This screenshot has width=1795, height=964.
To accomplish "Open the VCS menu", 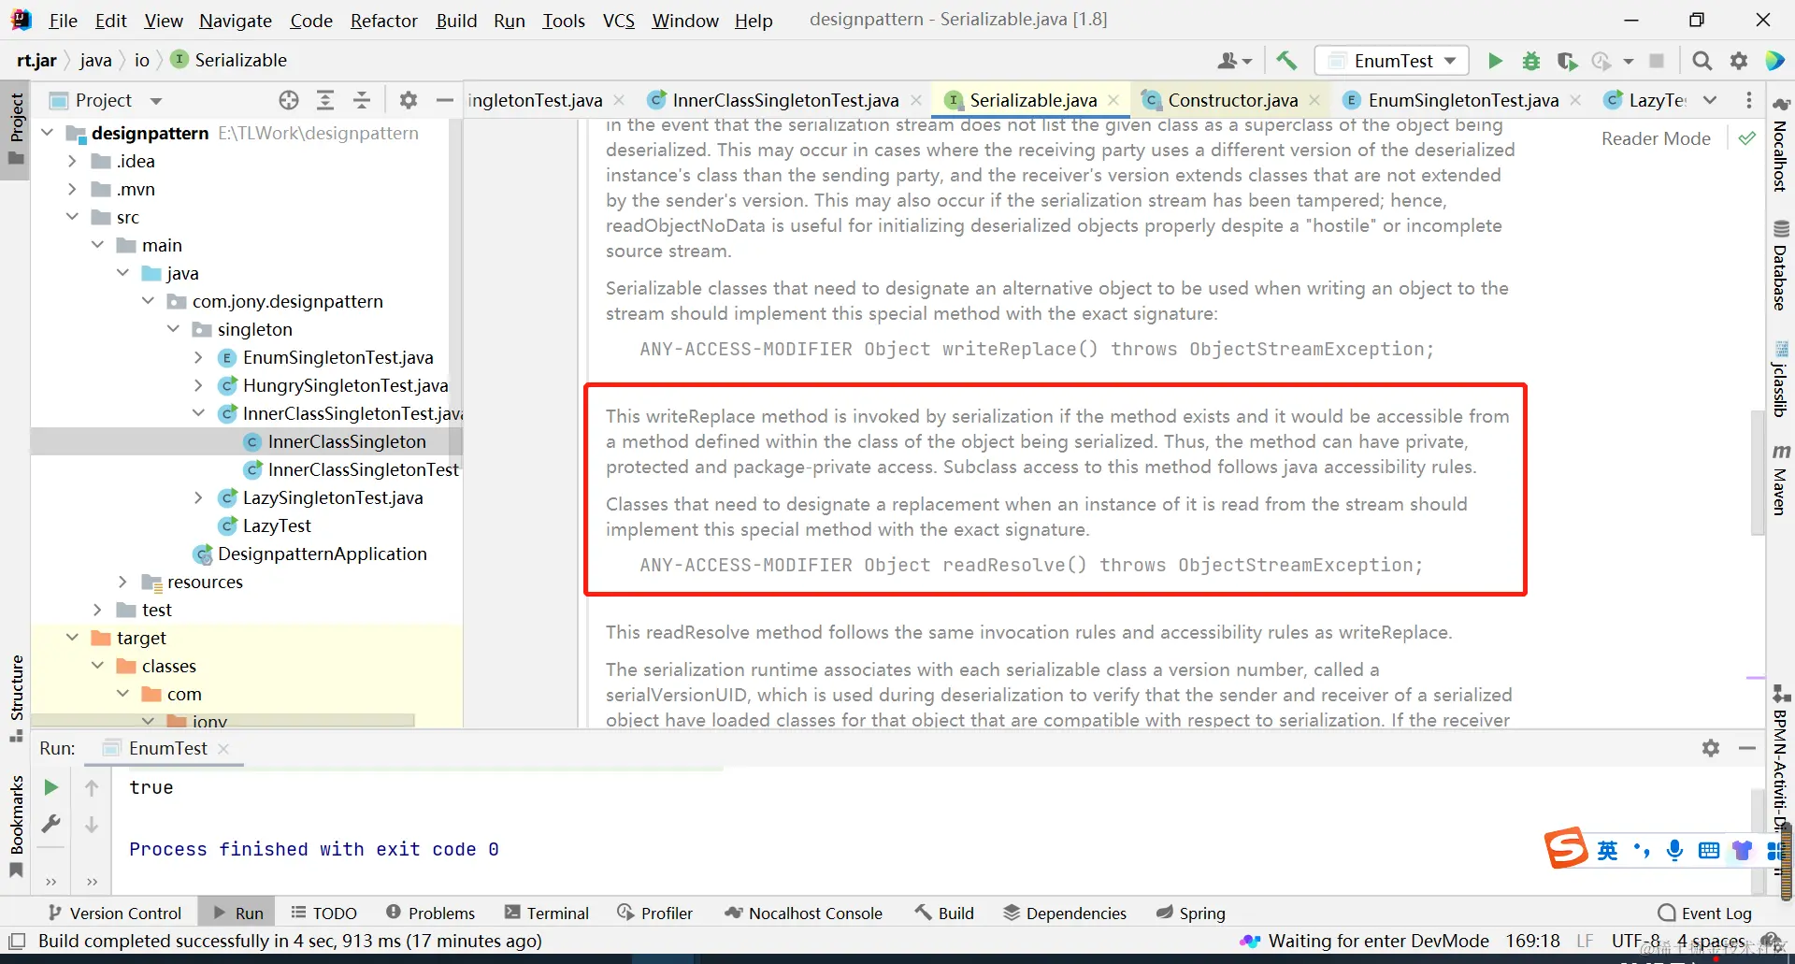I will (619, 21).
